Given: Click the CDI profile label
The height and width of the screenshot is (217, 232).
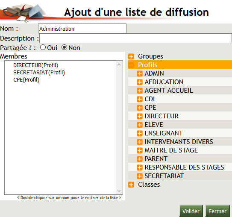Looking at the screenshot, I should click(150, 99).
